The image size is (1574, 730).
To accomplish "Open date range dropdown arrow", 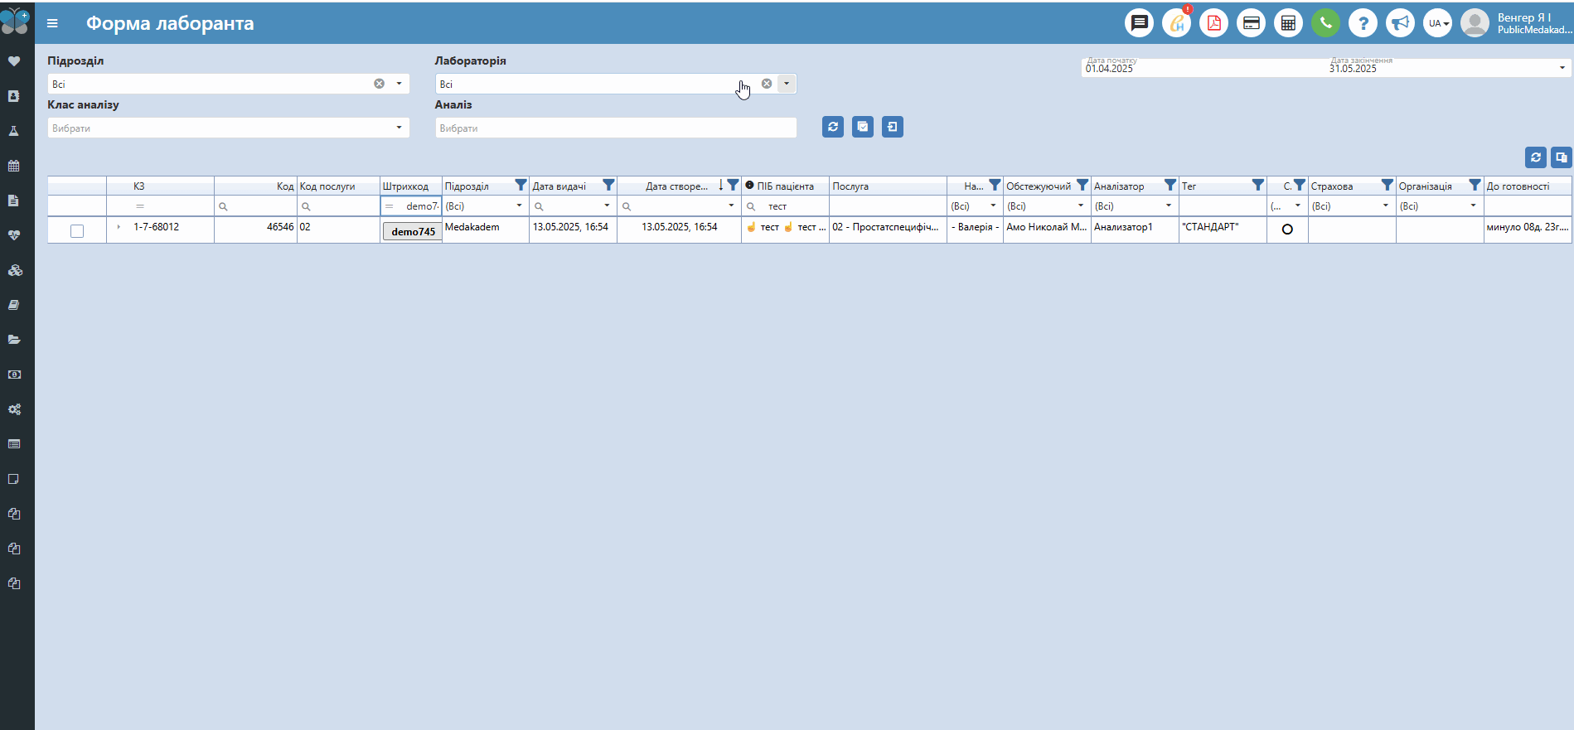I will 1562,68.
